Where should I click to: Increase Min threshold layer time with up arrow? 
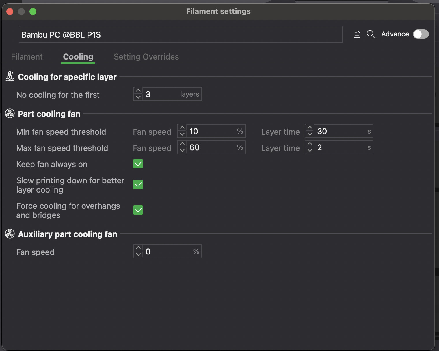[310, 128]
